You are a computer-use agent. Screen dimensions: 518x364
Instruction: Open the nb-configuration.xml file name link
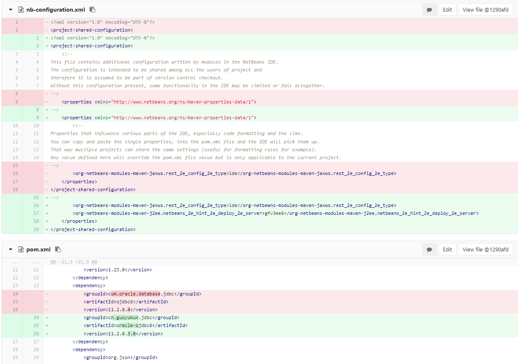pyautogui.click(x=55, y=10)
